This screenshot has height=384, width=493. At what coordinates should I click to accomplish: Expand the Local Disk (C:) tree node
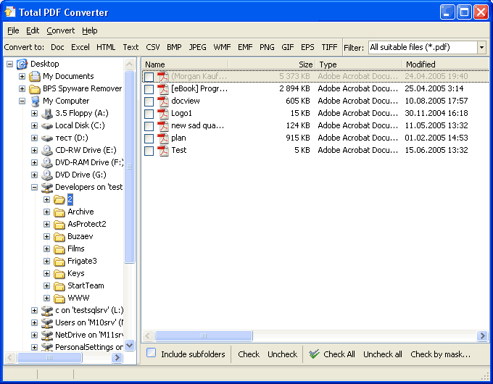[35, 126]
